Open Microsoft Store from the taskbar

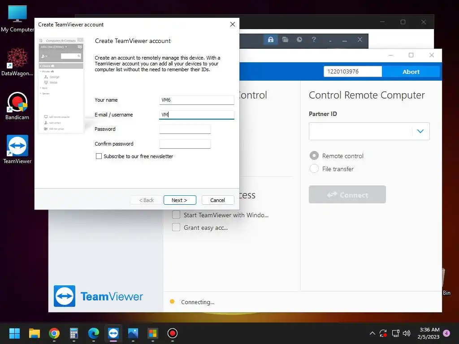tap(153, 333)
